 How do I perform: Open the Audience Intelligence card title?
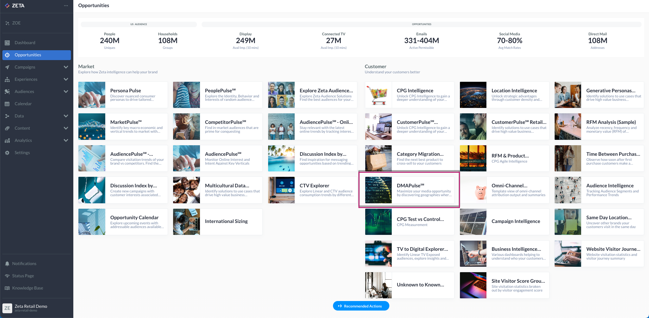(x=610, y=186)
